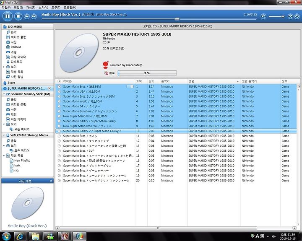The width and height of the screenshot is (302, 241).
Task: Sort by 장르 column header
Action: click(288, 81)
